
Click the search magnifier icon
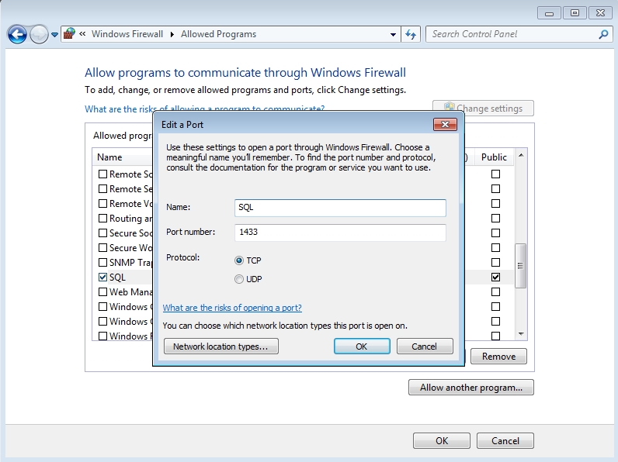tap(603, 34)
